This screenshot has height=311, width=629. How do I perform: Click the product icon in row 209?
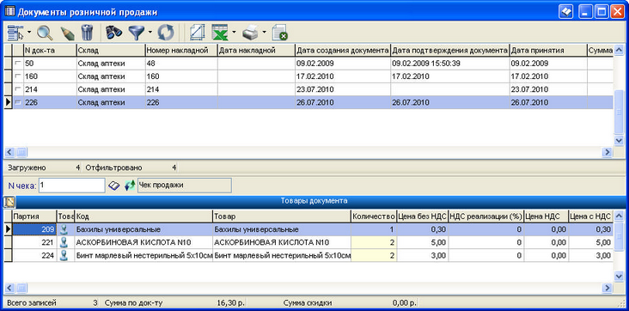tap(64, 230)
